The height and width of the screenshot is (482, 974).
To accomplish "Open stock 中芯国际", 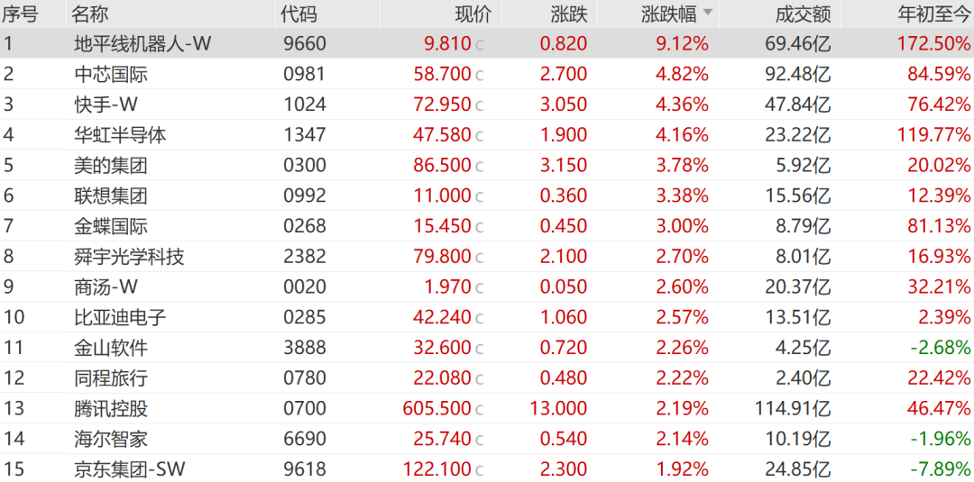I will click(x=111, y=75).
